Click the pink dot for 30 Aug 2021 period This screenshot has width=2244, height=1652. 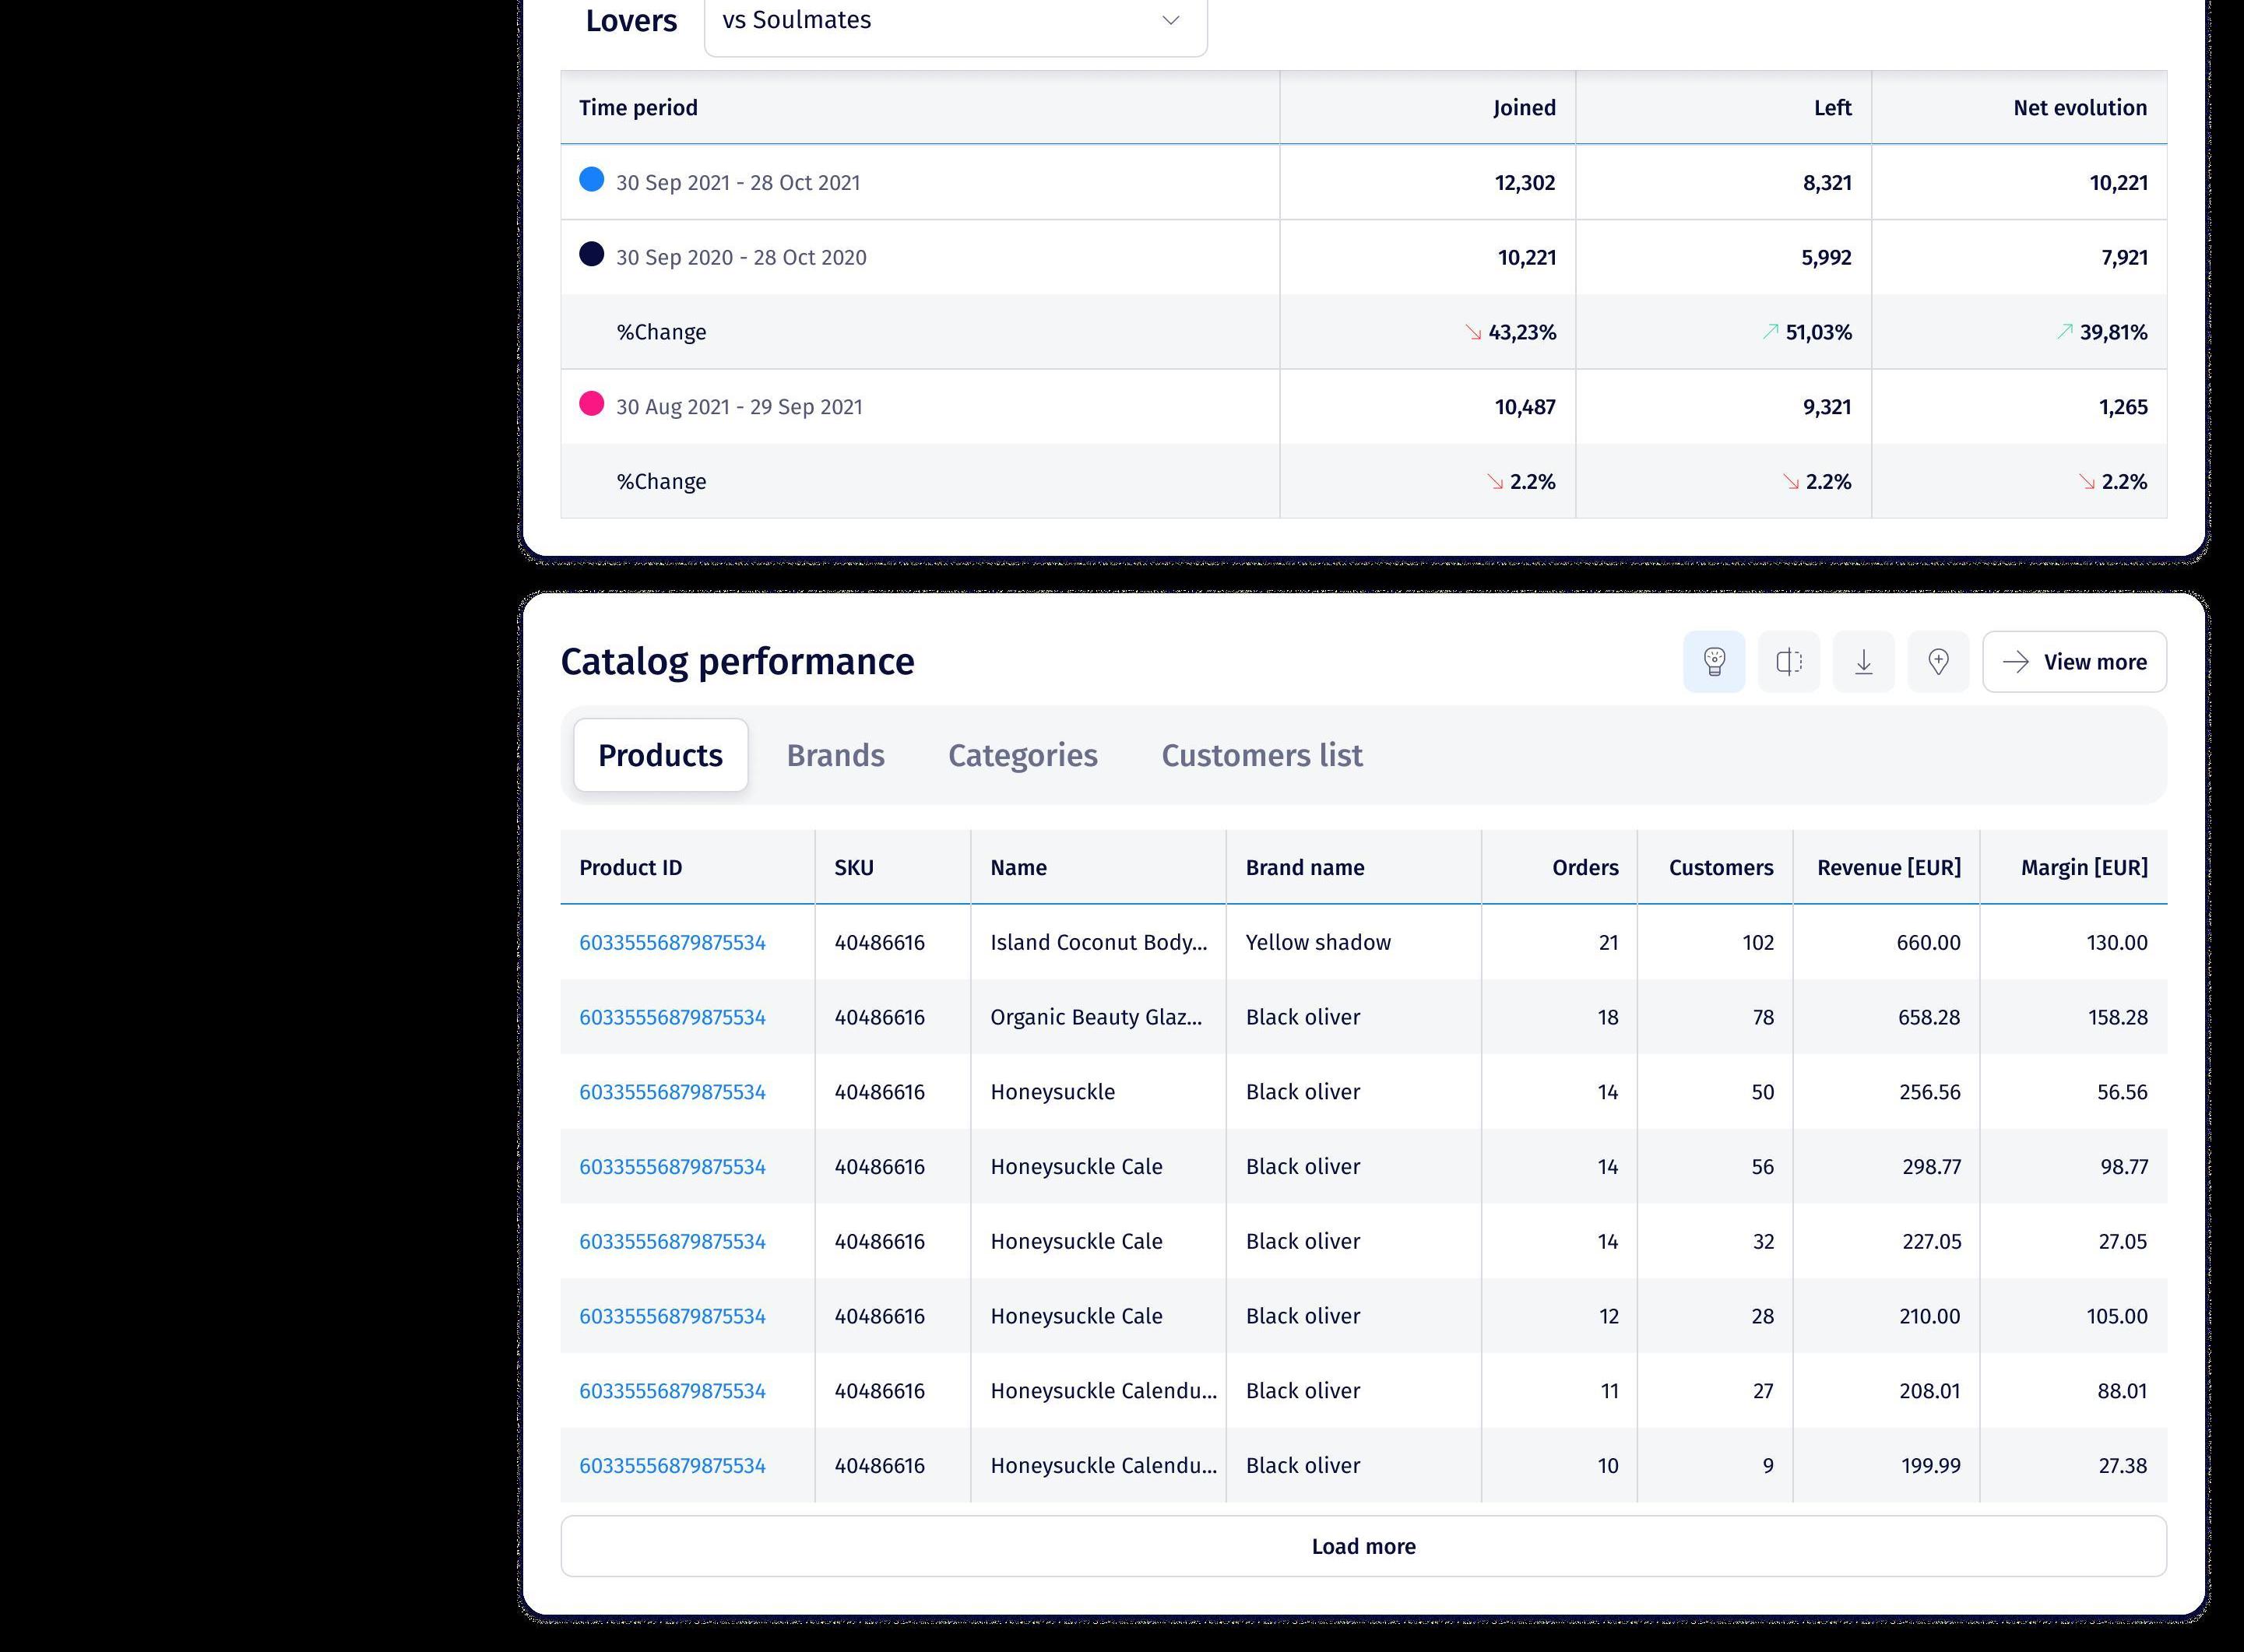(592, 404)
